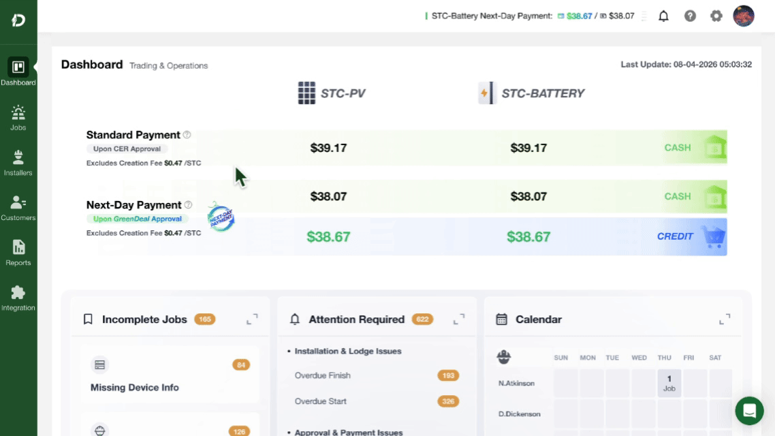
Task: Click Standard Payment info tooltip icon
Action: pos(187,135)
